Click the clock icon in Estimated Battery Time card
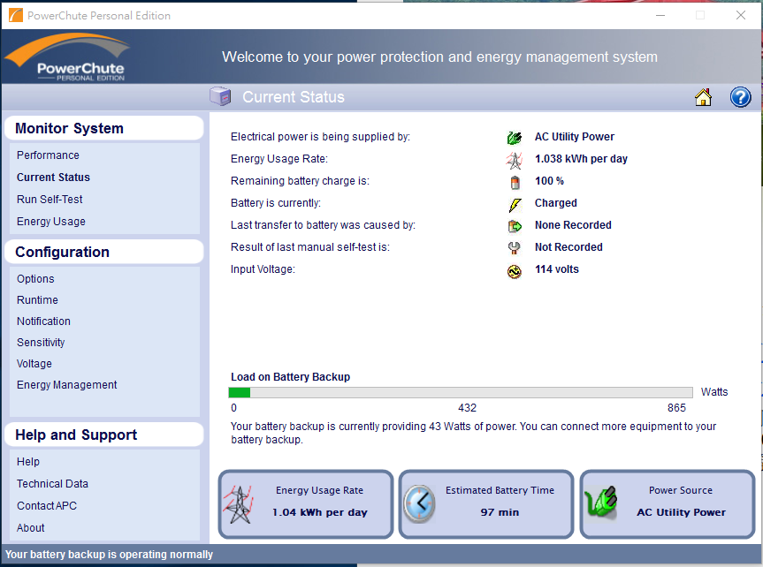The height and width of the screenshot is (567, 763). pos(419,503)
